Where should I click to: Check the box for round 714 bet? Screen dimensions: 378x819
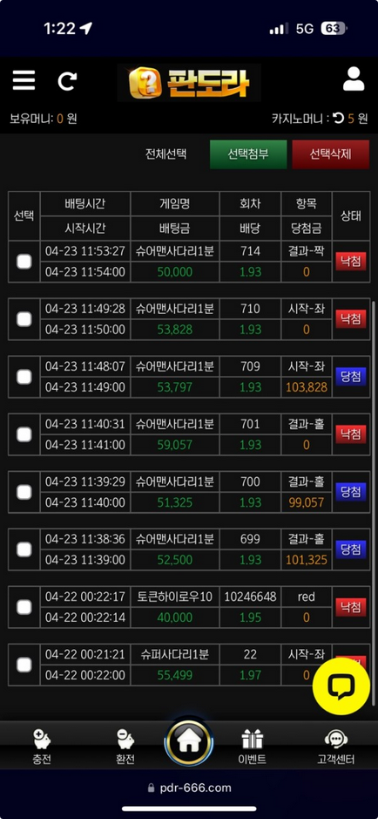(x=24, y=261)
